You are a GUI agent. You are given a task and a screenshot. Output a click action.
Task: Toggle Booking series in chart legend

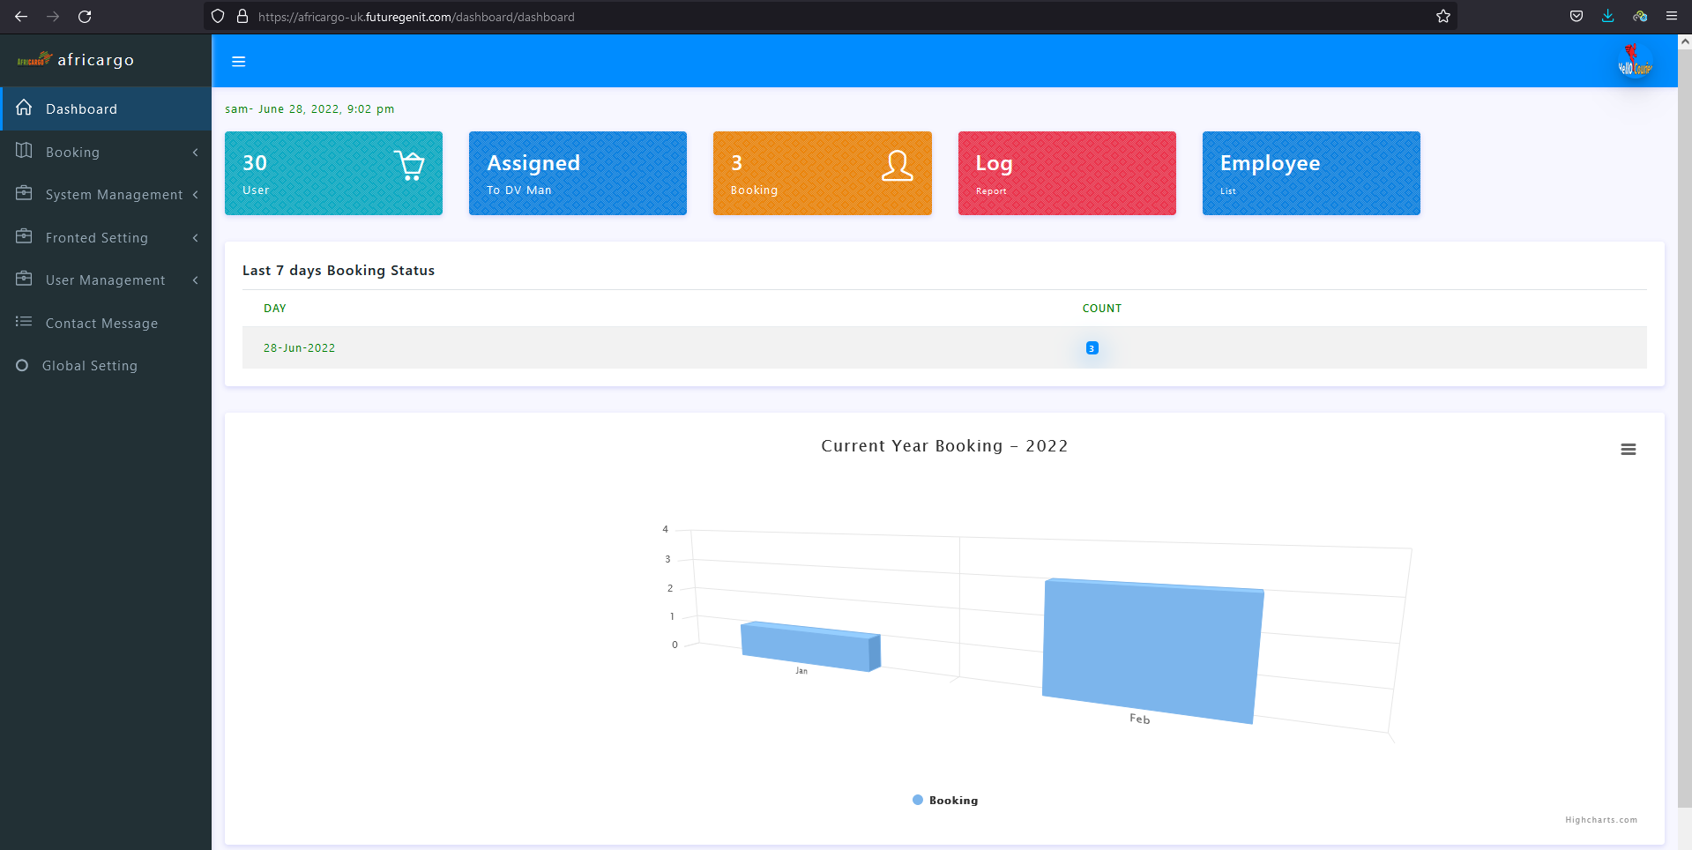click(x=944, y=801)
